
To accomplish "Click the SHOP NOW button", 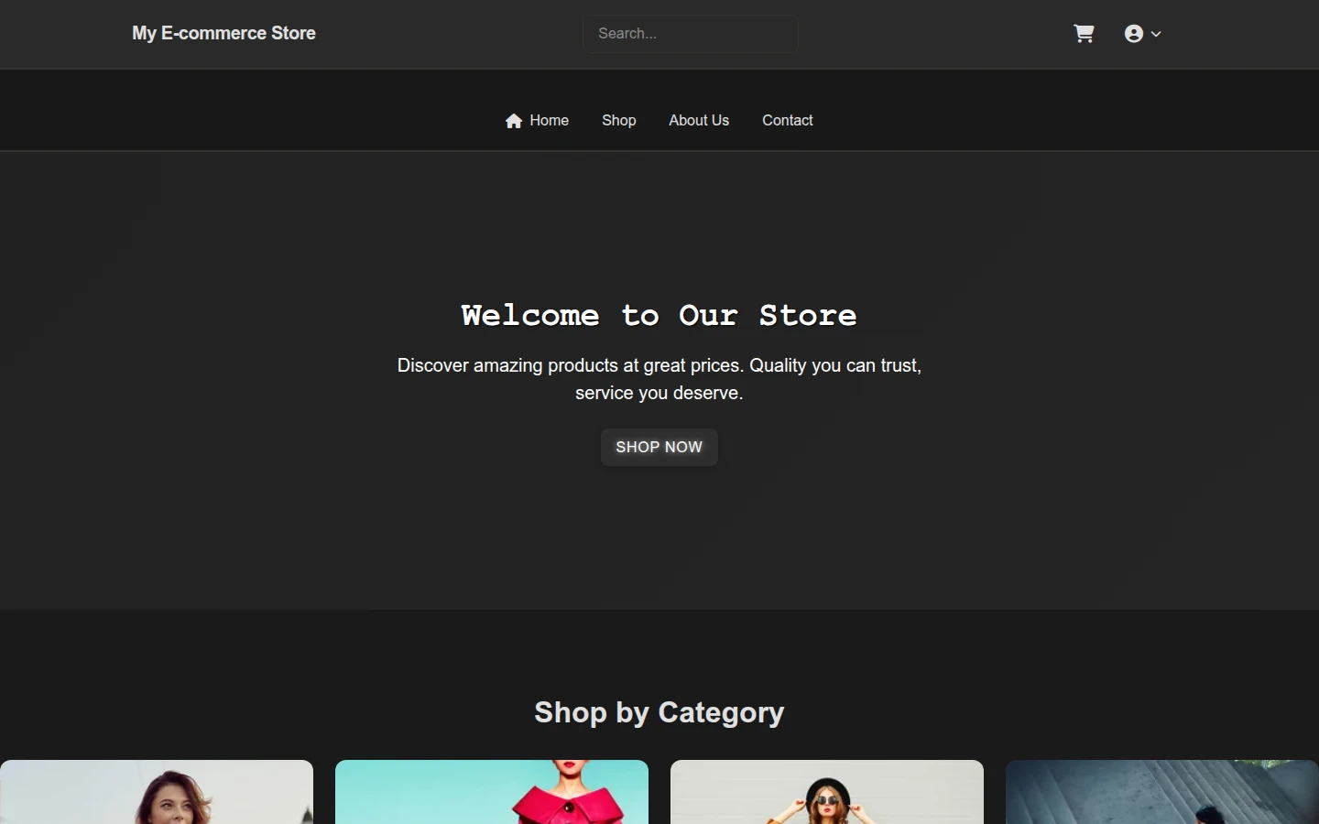I will pos(659,447).
